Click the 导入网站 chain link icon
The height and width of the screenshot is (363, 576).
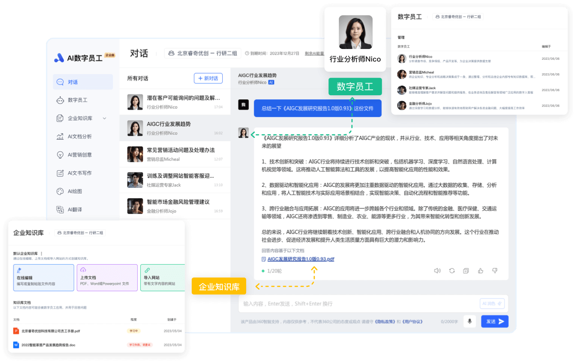tap(147, 270)
